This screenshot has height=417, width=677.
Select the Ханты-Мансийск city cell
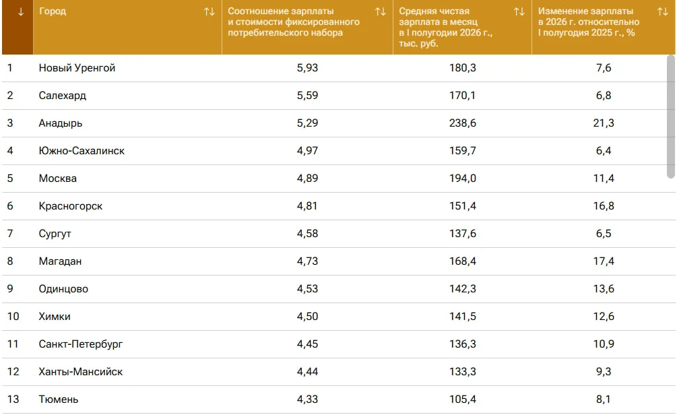coord(81,372)
